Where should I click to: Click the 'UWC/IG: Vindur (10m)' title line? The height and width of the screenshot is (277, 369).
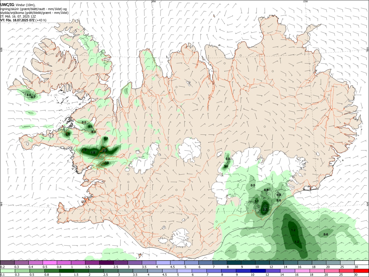(18, 5)
